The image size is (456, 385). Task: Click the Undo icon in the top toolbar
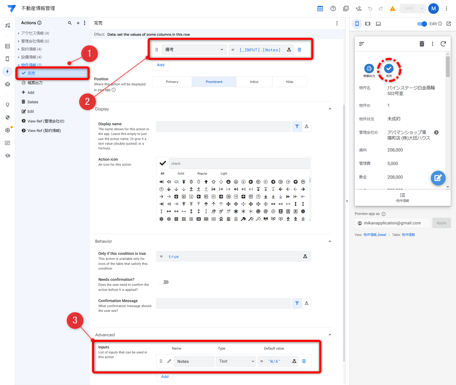[370, 9]
